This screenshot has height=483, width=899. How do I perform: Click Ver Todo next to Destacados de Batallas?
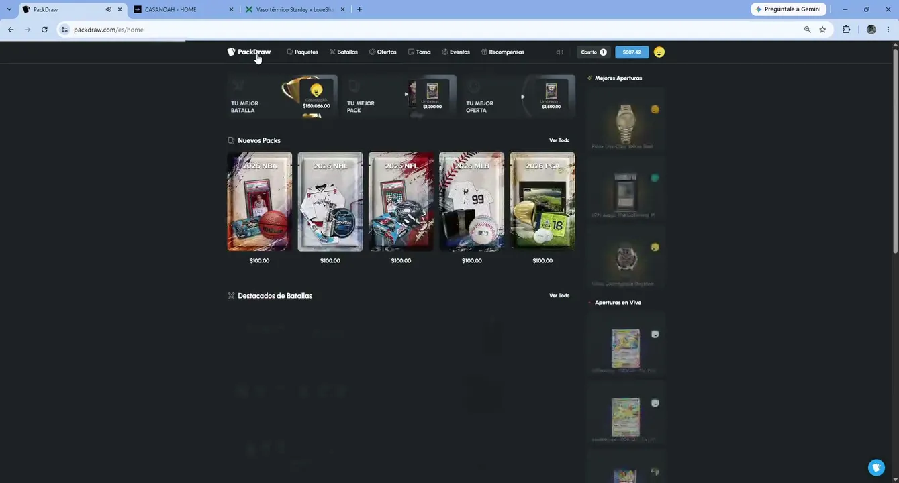tap(559, 295)
